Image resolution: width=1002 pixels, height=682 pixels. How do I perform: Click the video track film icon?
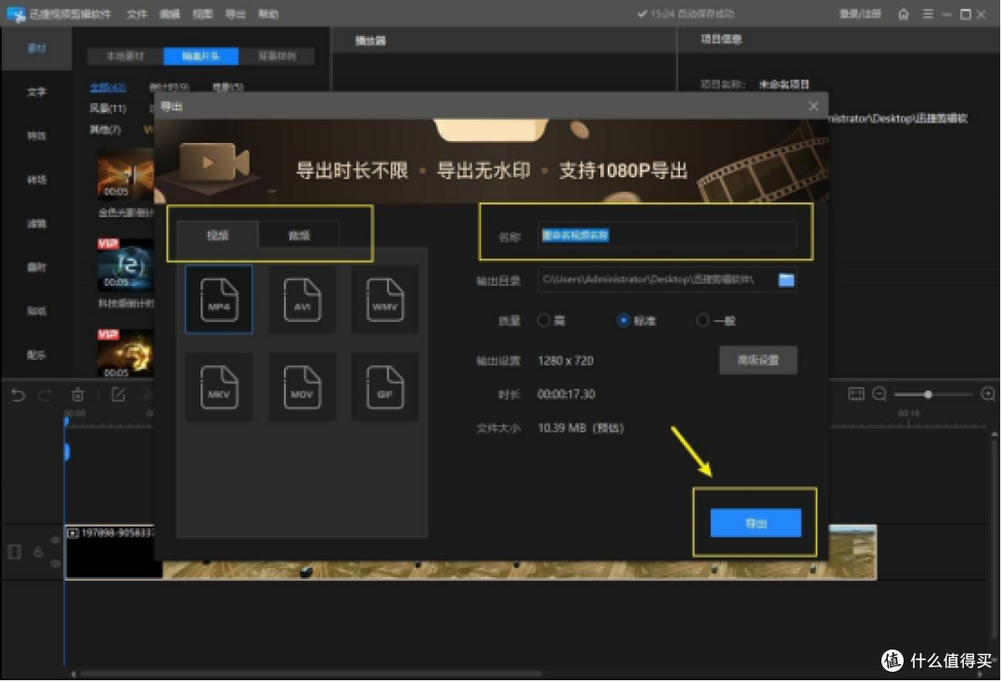14,551
